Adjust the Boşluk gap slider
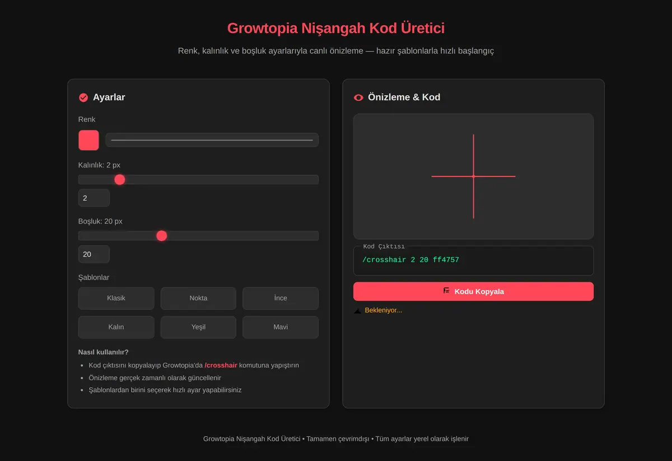 (x=198, y=236)
